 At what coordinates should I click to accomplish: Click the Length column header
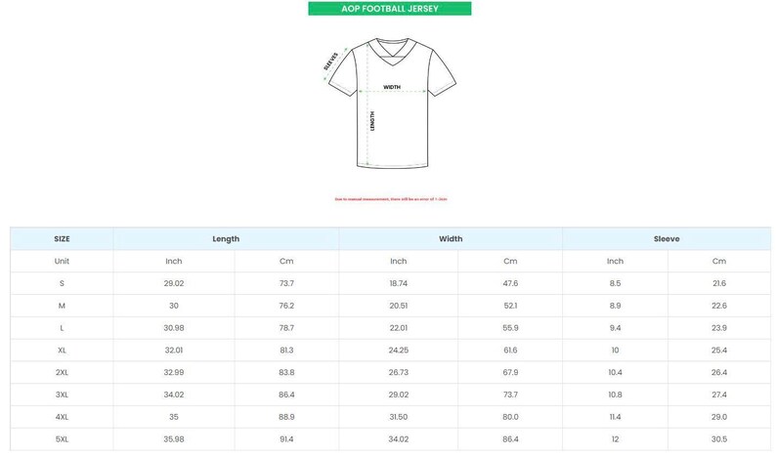pyautogui.click(x=226, y=239)
